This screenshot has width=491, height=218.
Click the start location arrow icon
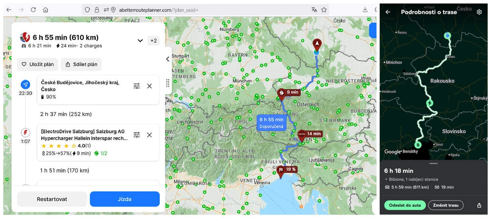click(x=25, y=85)
